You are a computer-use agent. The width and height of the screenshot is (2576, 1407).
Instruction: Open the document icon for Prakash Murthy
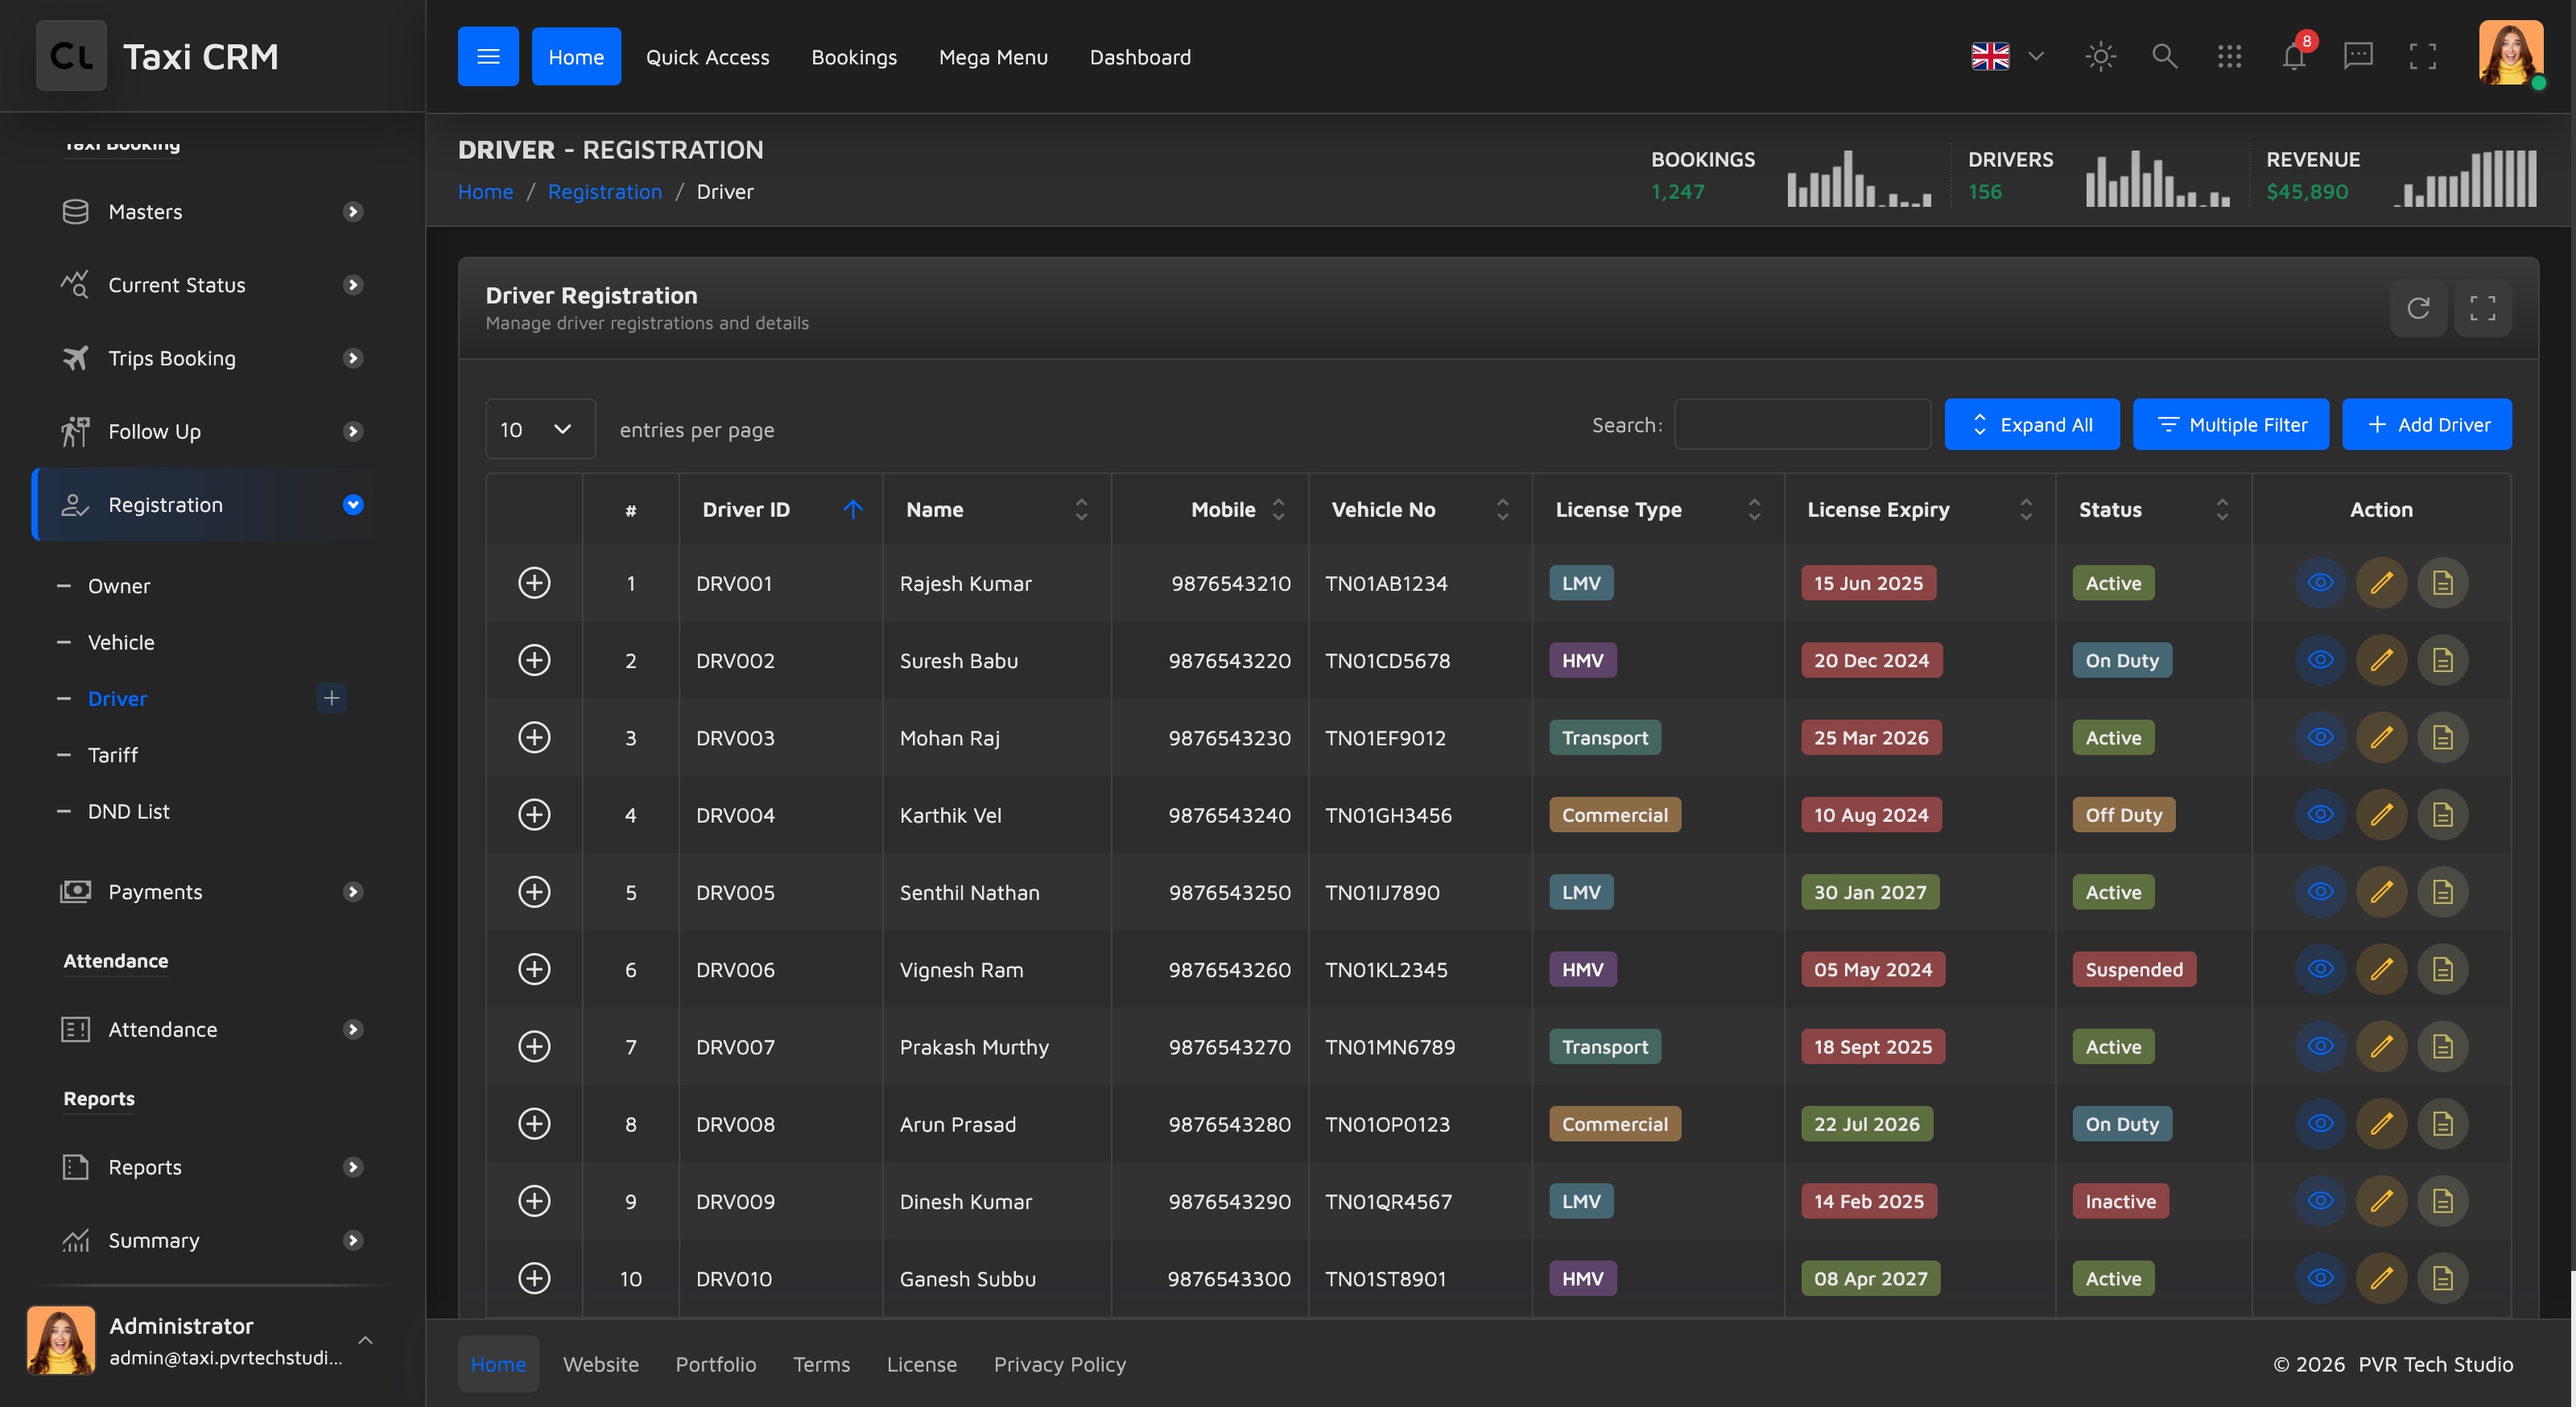click(2442, 1046)
